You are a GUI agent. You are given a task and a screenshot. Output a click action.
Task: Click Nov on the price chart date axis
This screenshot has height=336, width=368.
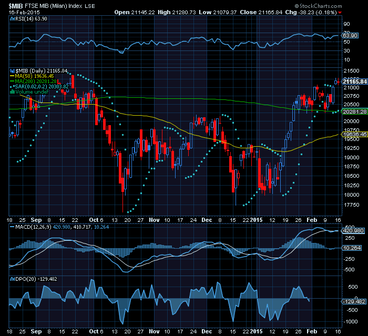tap(154, 220)
